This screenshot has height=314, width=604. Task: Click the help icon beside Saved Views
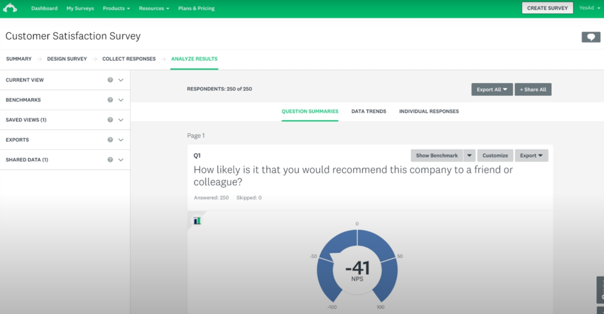click(x=110, y=120)
